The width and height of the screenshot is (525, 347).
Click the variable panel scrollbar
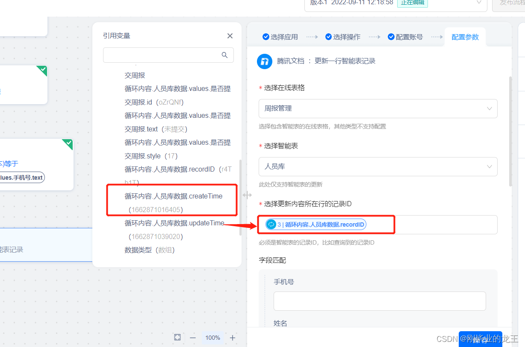pyautogui.click(x=240, y=197)
